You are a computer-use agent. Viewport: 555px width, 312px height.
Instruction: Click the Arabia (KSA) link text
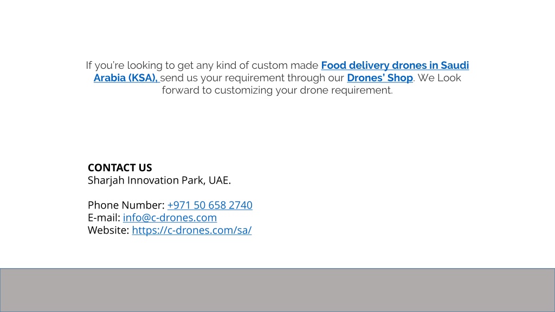click(x=126, y=78)
